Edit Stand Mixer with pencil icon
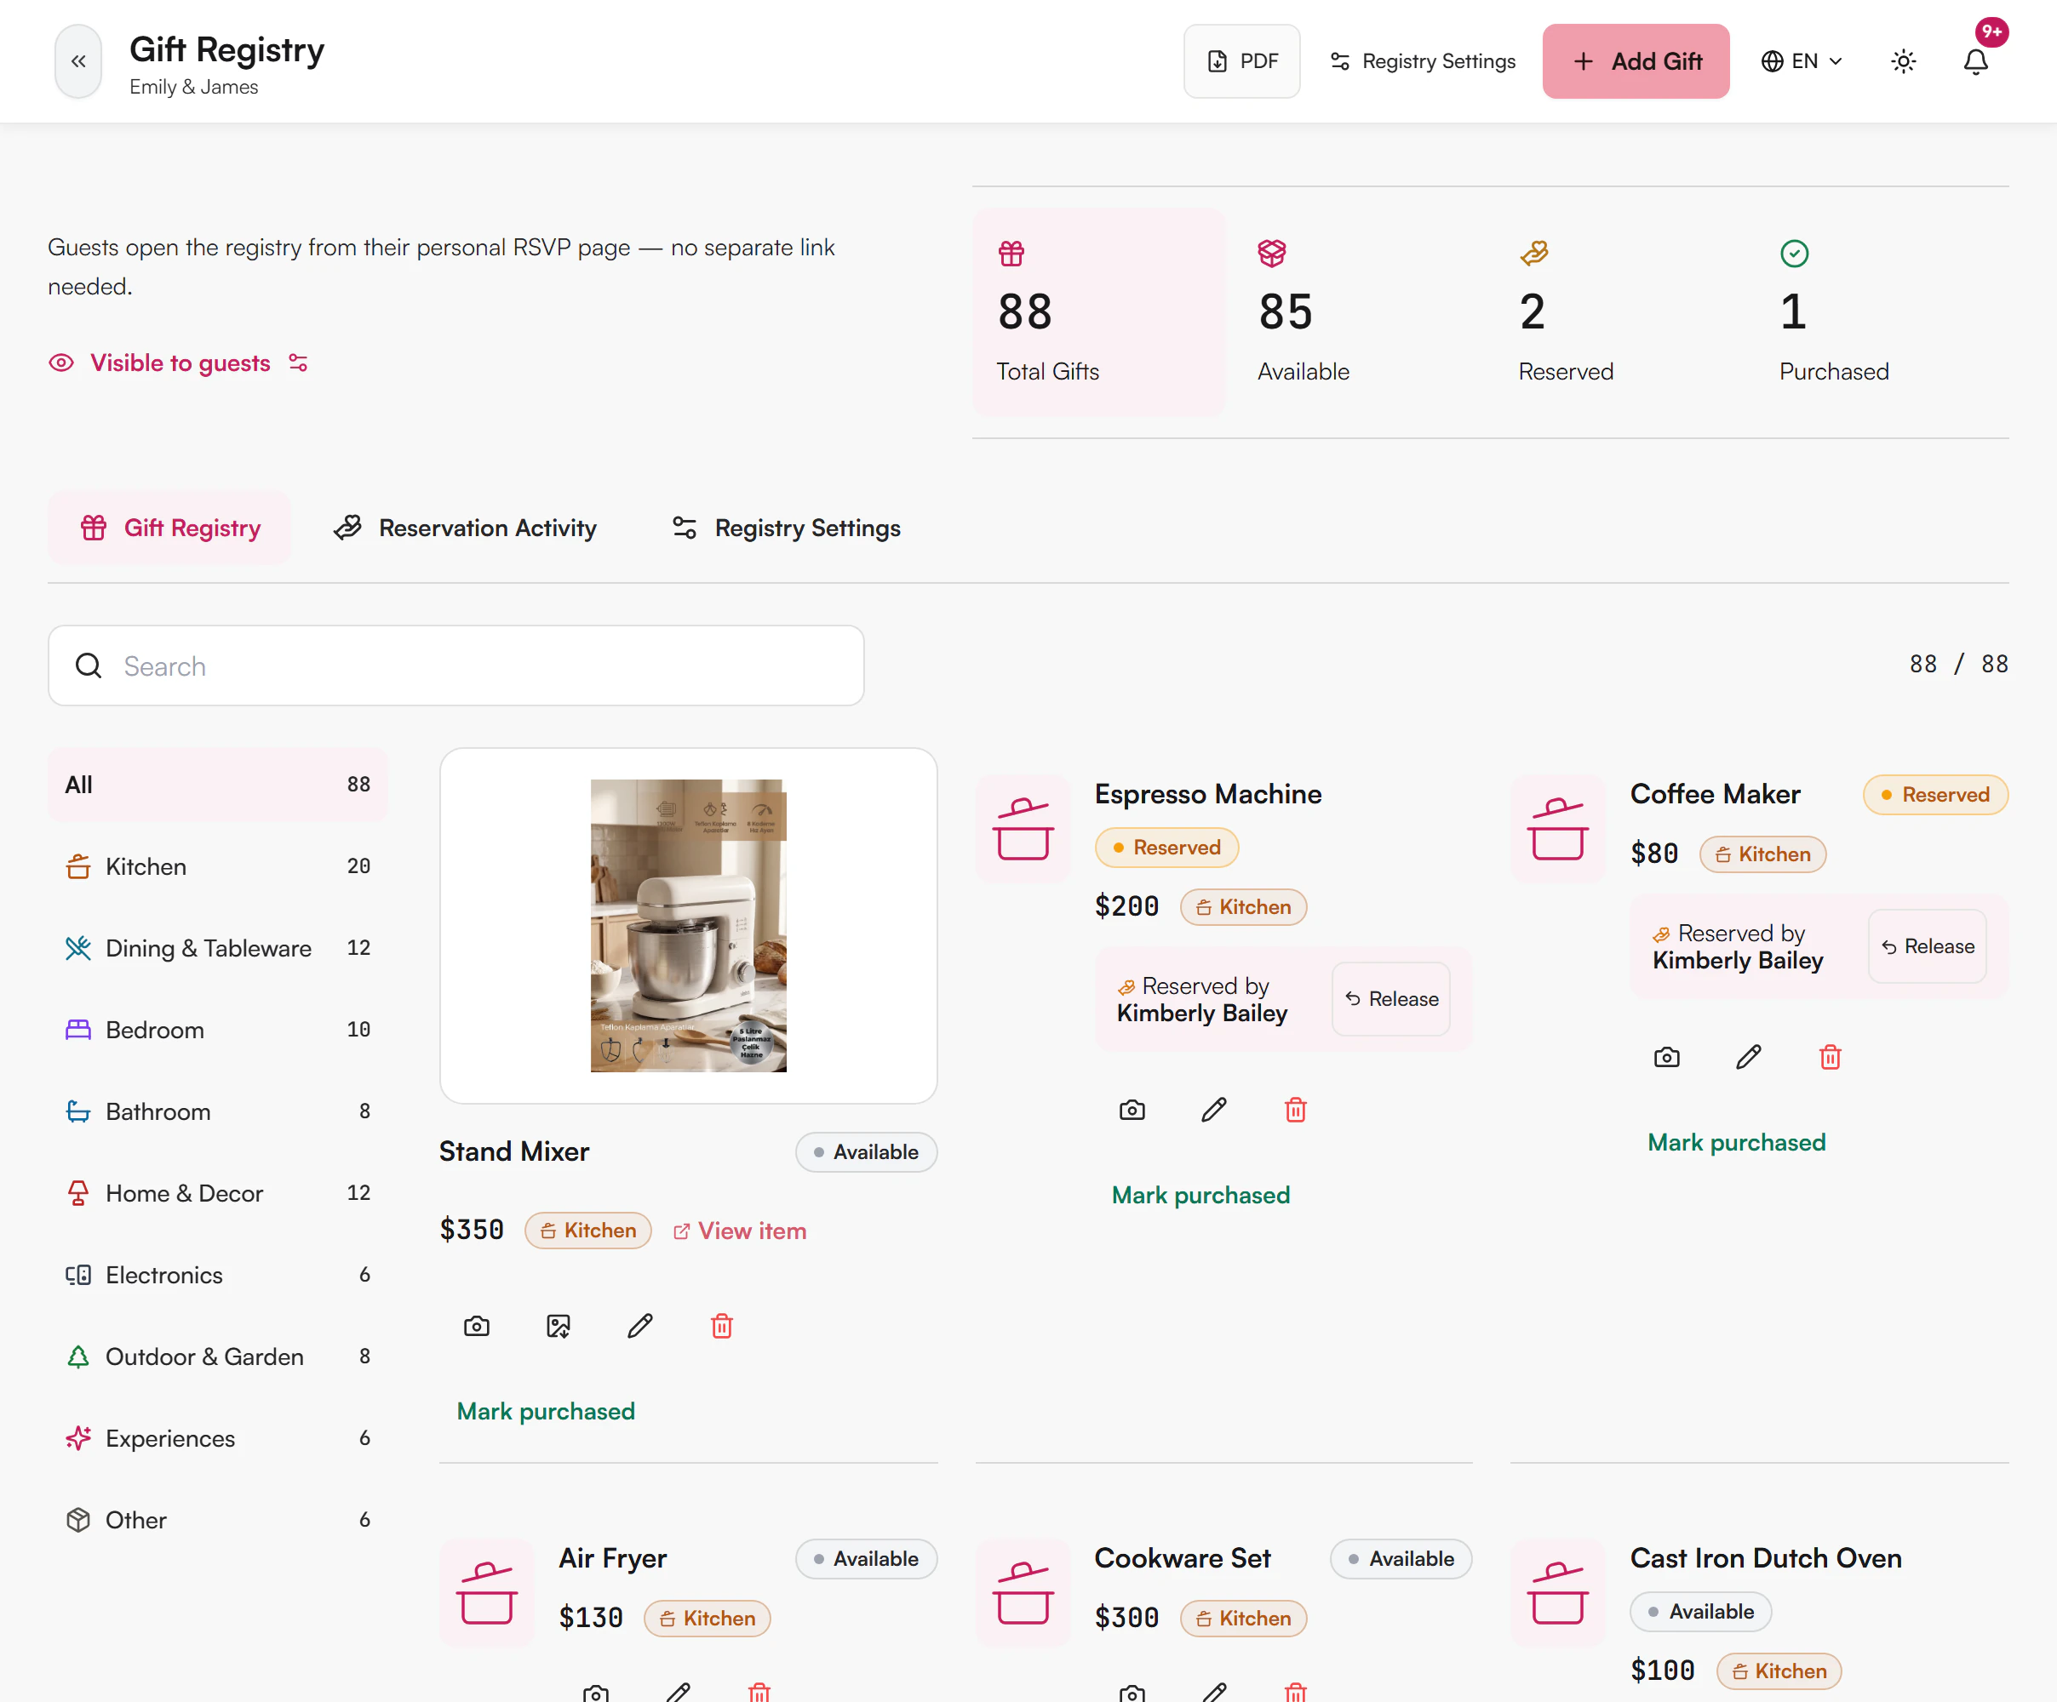2057x1702 pixels. [640, 1327]
